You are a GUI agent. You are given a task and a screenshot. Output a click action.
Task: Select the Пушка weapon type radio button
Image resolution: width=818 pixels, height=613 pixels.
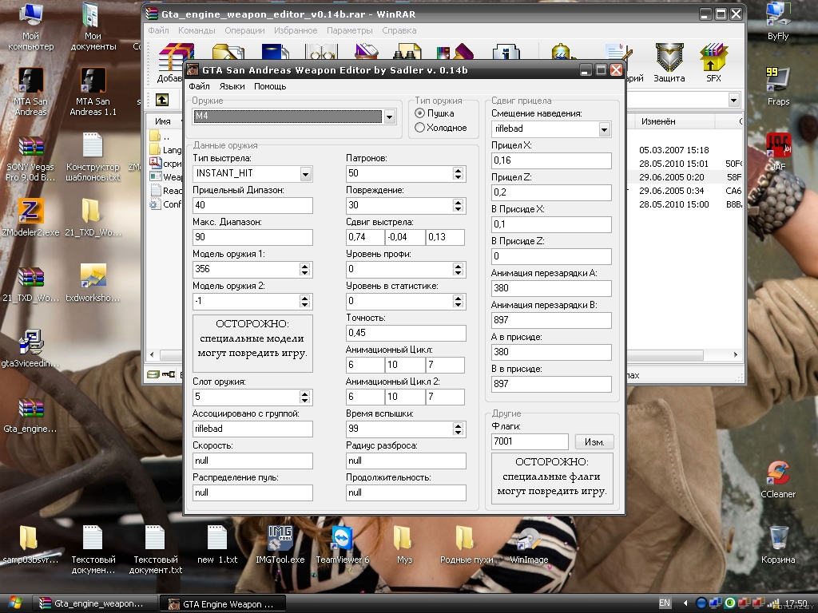coord(419,113)
